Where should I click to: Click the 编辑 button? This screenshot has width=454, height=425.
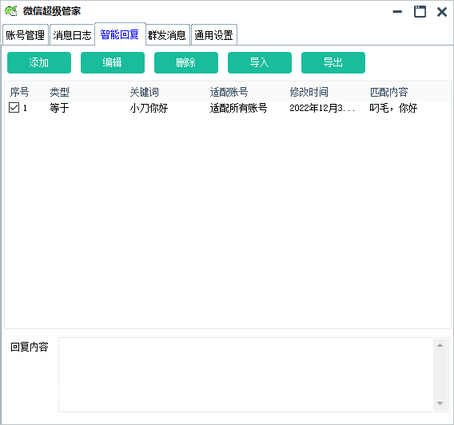point(113,62)
